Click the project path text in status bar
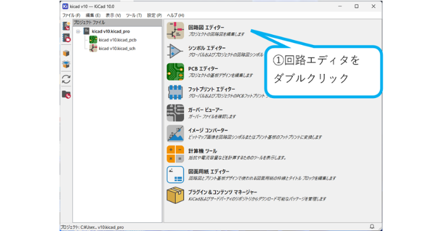The height and width of the screenshot is (231, 443). click(x=92, y=227)
